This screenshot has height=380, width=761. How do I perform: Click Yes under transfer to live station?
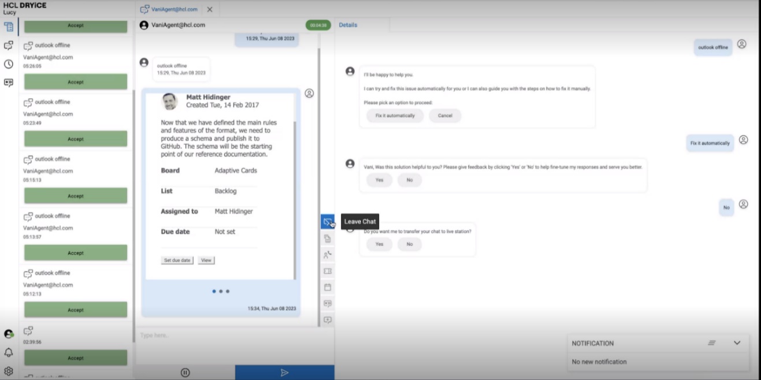tap(379, 244)
